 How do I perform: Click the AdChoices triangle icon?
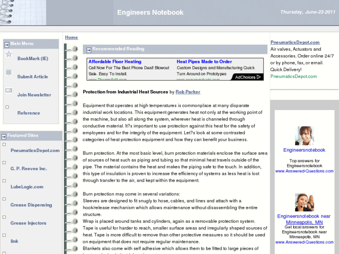click(259, 77)
